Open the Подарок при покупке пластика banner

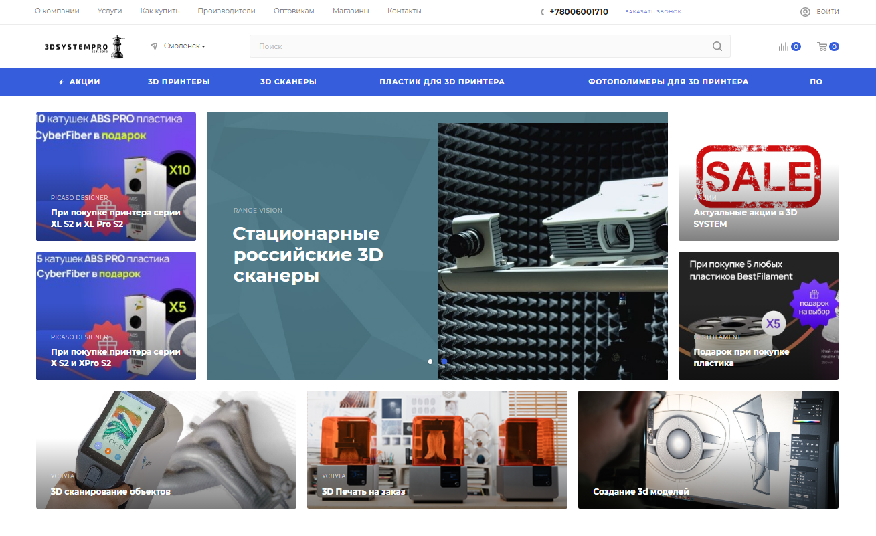(x=758, y=316)
